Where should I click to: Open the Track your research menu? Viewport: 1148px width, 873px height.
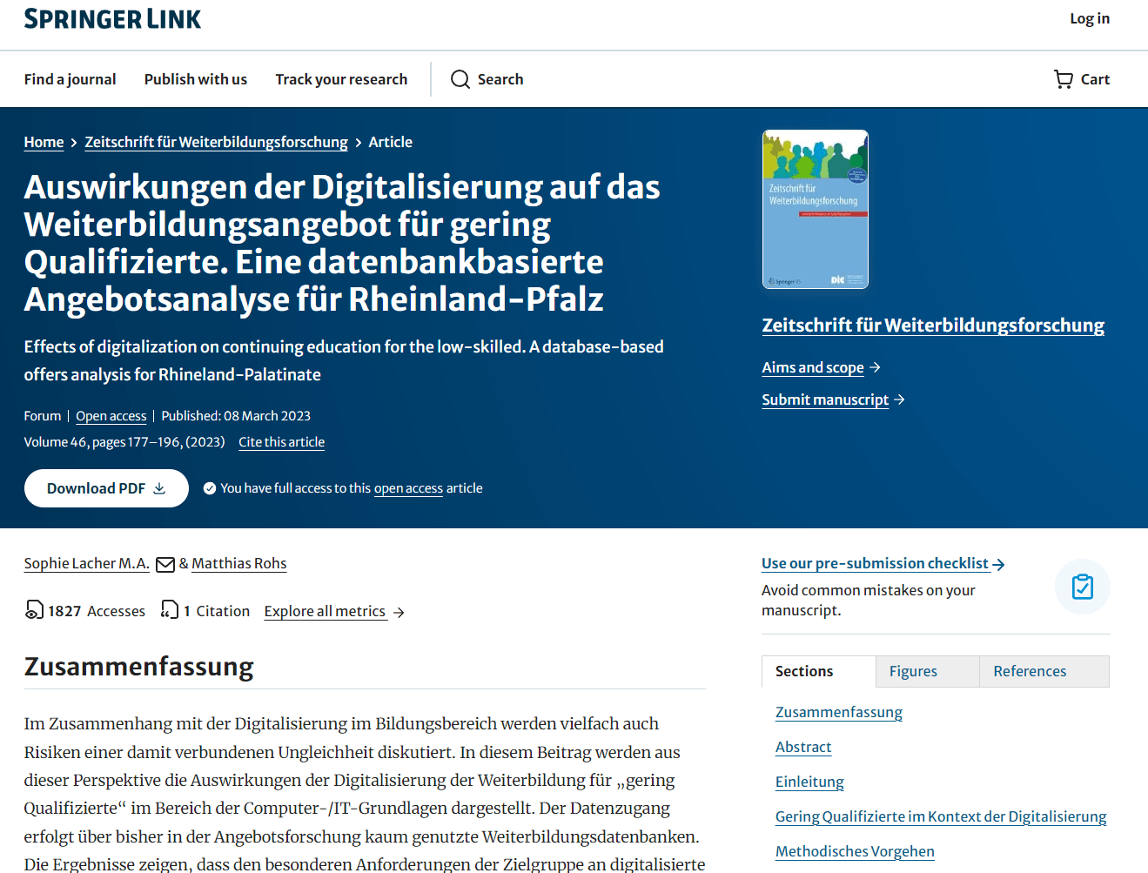341,79
